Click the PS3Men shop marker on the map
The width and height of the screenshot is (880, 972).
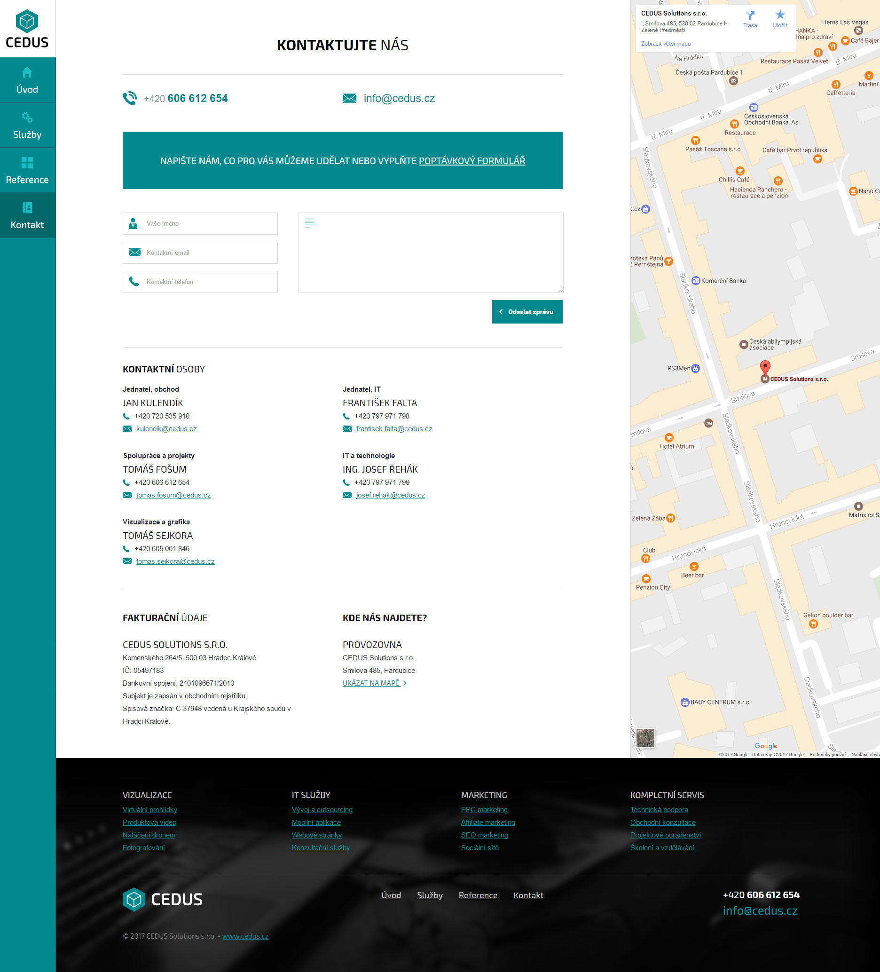tap(695, 368)
